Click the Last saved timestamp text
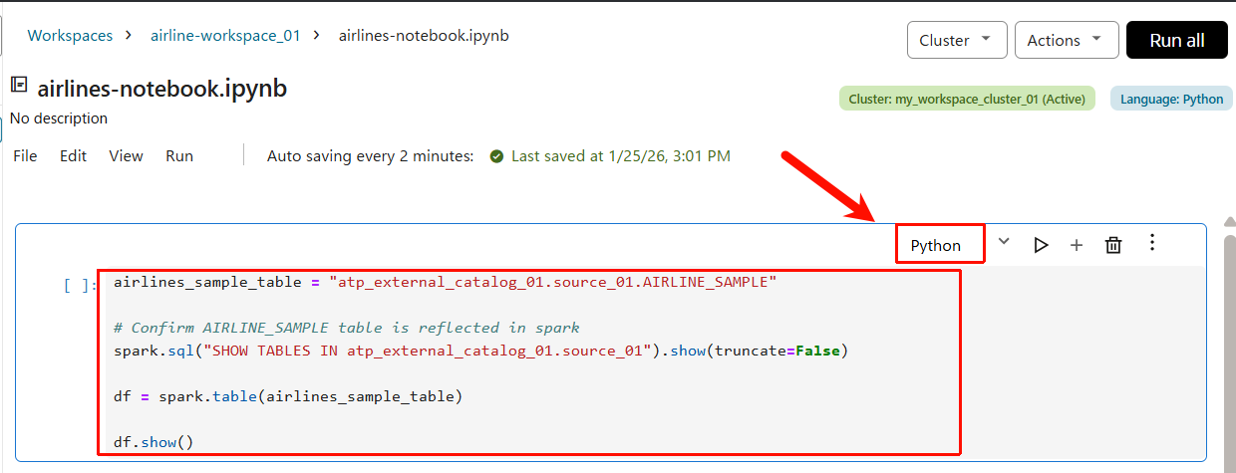Viewport: 1236px width, 473px height. pyautogui.click(x=621, y=156)
